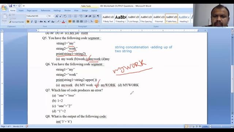The height and width of the screenshot is (132, 234).
Task: Click the Cut command
Action: 12,15
